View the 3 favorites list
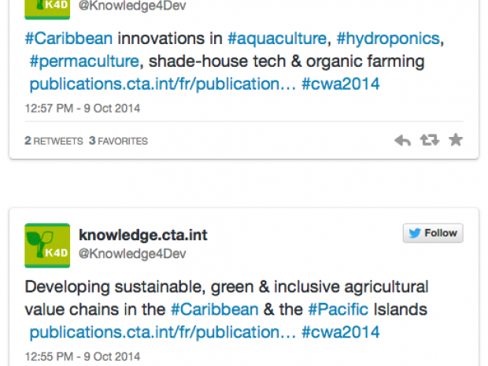This screenshot has width=488, height=366. pos(118,142)
